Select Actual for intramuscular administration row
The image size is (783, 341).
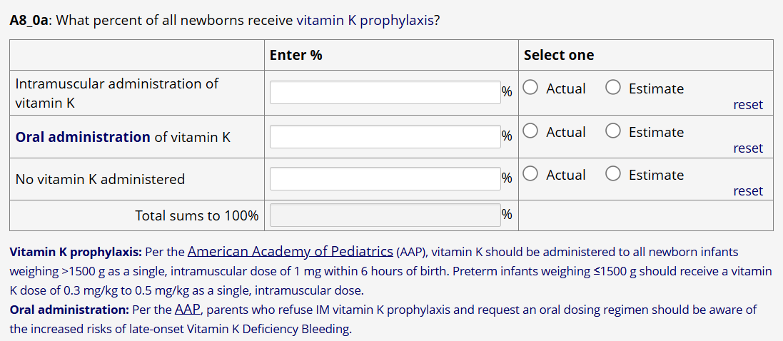click(530, 88)
